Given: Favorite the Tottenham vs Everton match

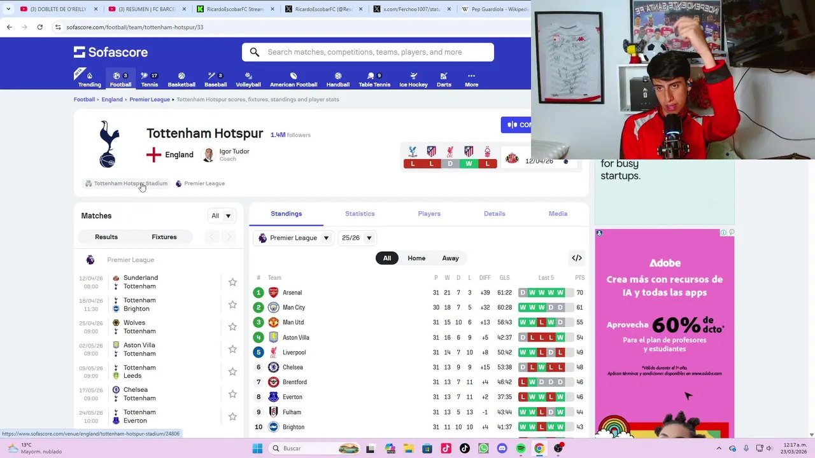Looking at the screenshot, I should point(232,417).
